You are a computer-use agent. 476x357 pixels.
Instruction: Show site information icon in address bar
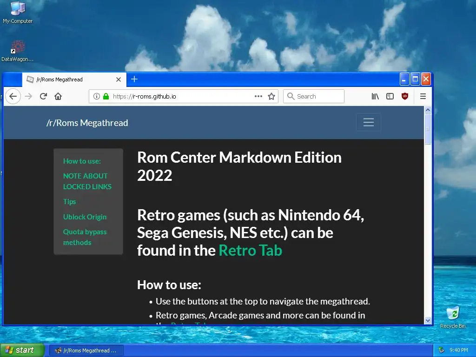[x=97, y=96]
